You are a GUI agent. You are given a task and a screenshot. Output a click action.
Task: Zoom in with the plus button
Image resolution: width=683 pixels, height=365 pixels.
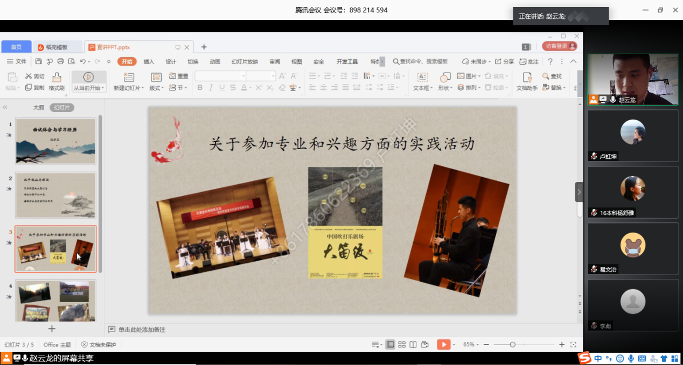point(562,345)
